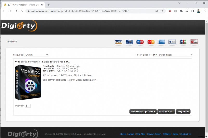The width and height of the screenshot is (208, 138).
Task: Click the Visa Electron payment icon
Action: point(129,42)
